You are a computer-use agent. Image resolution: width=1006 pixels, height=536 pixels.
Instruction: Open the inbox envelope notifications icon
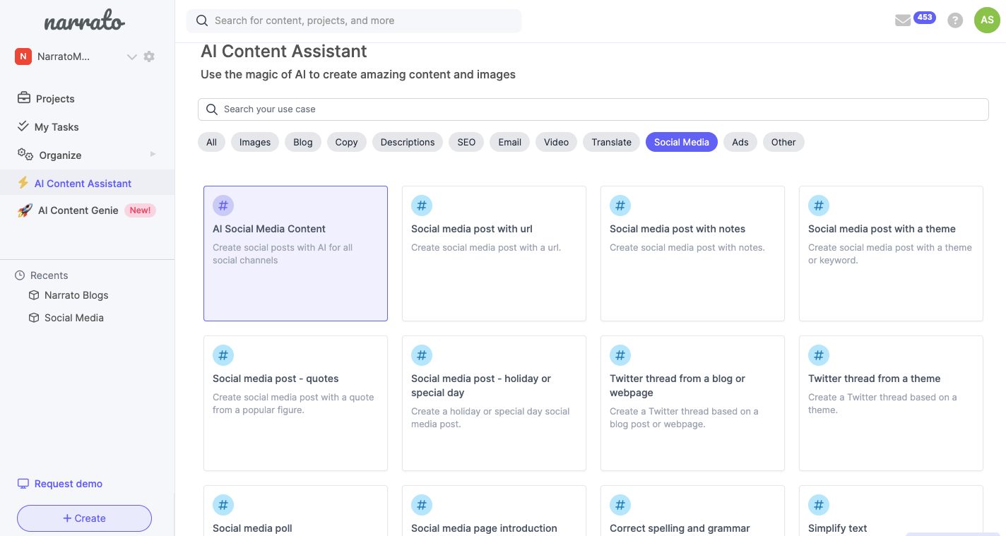(x=903, y=20)
